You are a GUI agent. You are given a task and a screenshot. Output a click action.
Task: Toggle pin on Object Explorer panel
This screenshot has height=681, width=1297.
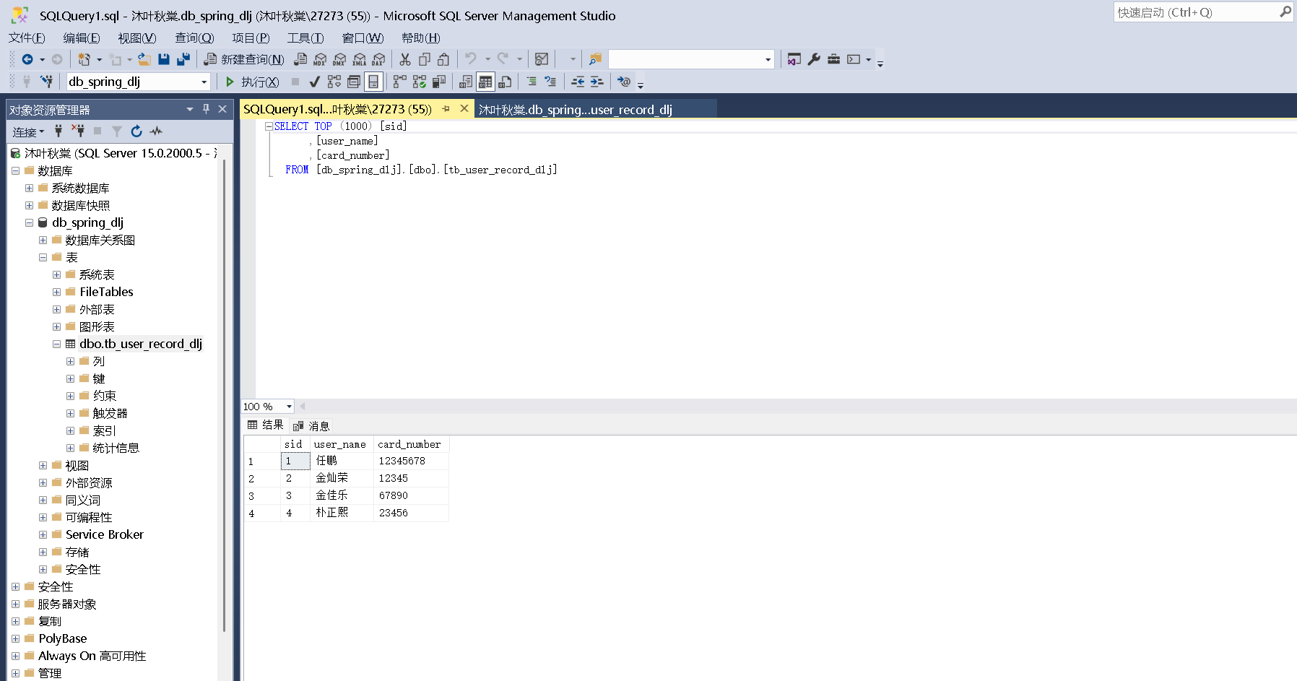[206, 109]
